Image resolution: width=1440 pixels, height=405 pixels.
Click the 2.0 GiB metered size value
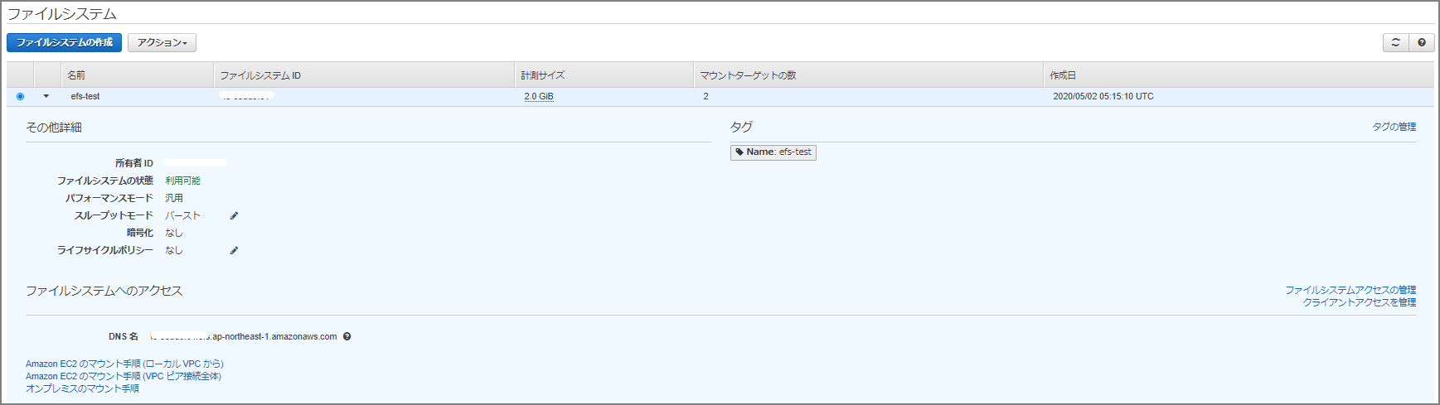(x=539, y=96)
